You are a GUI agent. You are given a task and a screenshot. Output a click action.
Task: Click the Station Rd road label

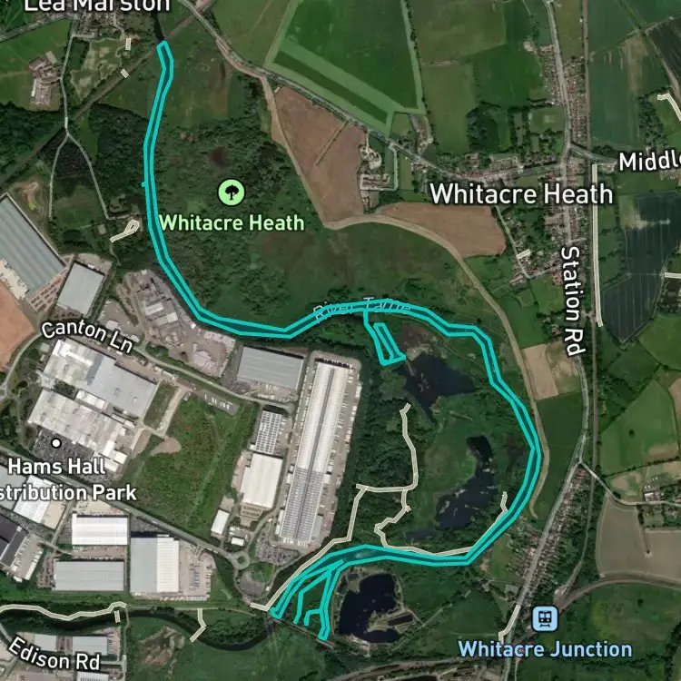click(573, 301)
